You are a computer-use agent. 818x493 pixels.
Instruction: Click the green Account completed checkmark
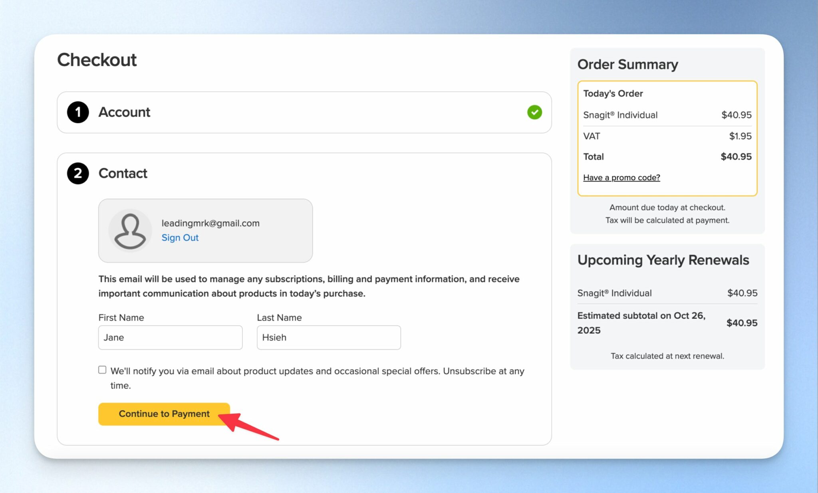[534, 112]
